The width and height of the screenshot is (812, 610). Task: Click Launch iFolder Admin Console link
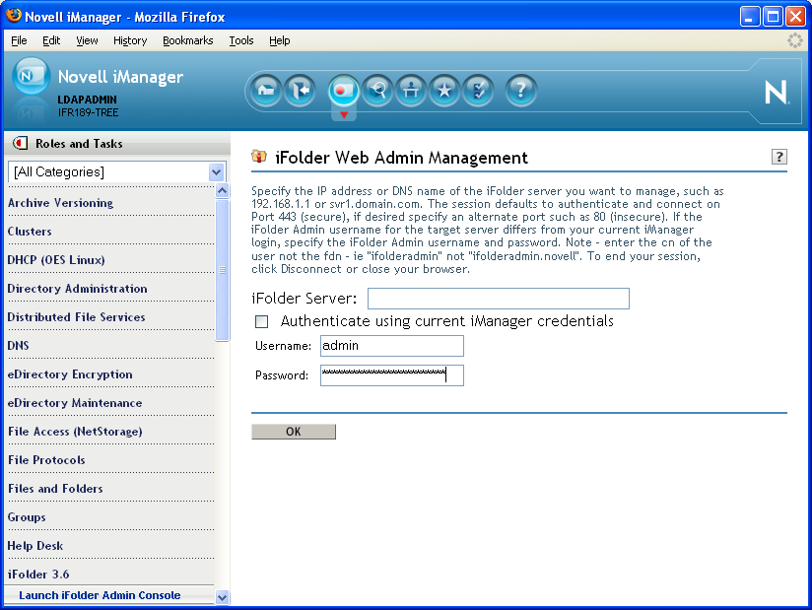click(100, 595)
